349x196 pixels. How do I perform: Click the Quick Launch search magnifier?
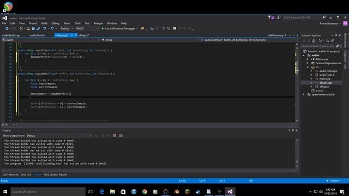click(324, 17)
